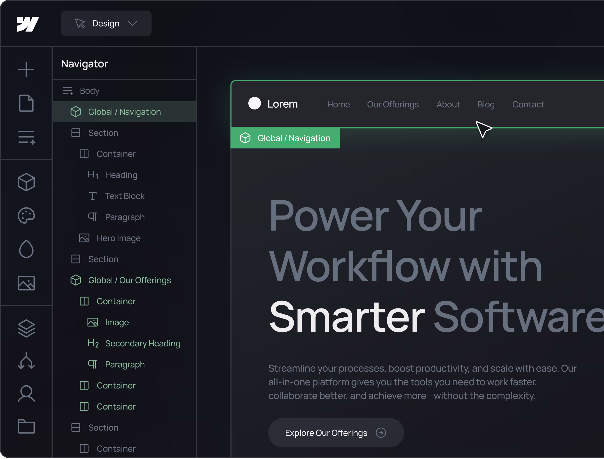Click the arrow icon in Explore Our Offerings

click(x=381, y=433)
